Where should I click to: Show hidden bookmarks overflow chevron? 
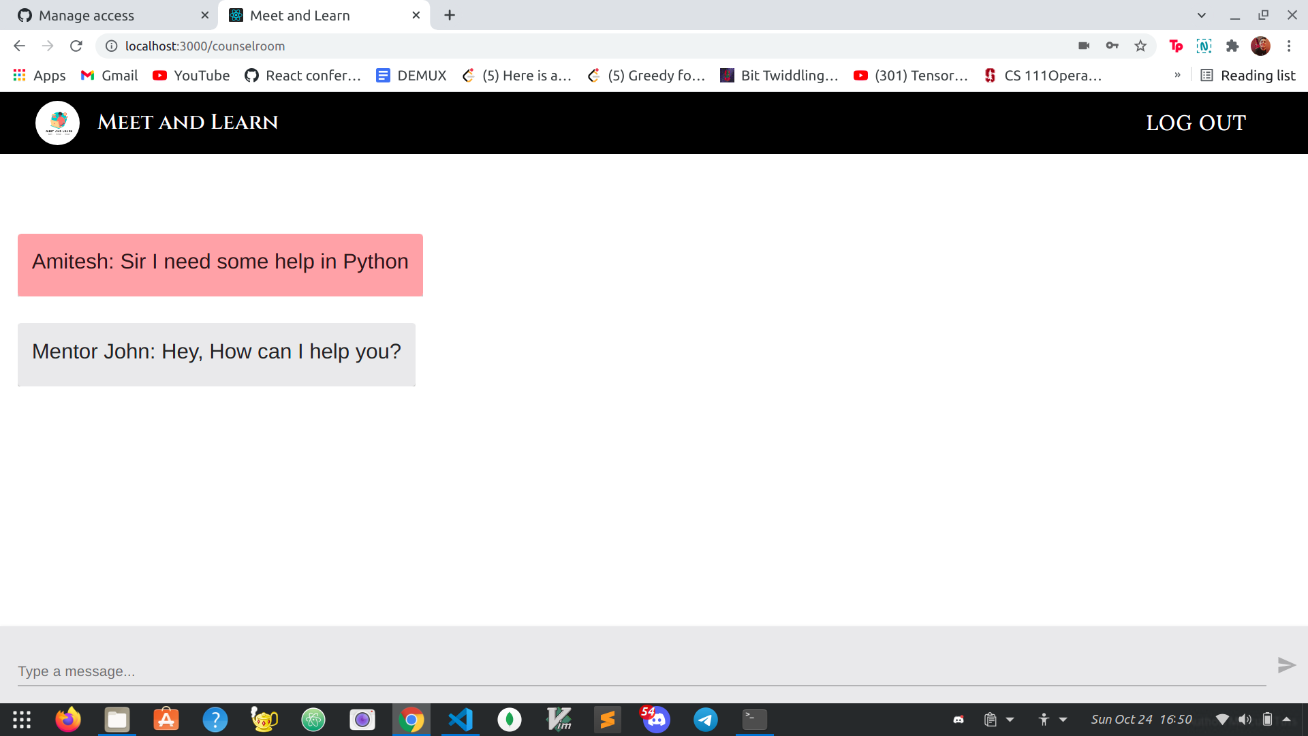point(1177,75)
